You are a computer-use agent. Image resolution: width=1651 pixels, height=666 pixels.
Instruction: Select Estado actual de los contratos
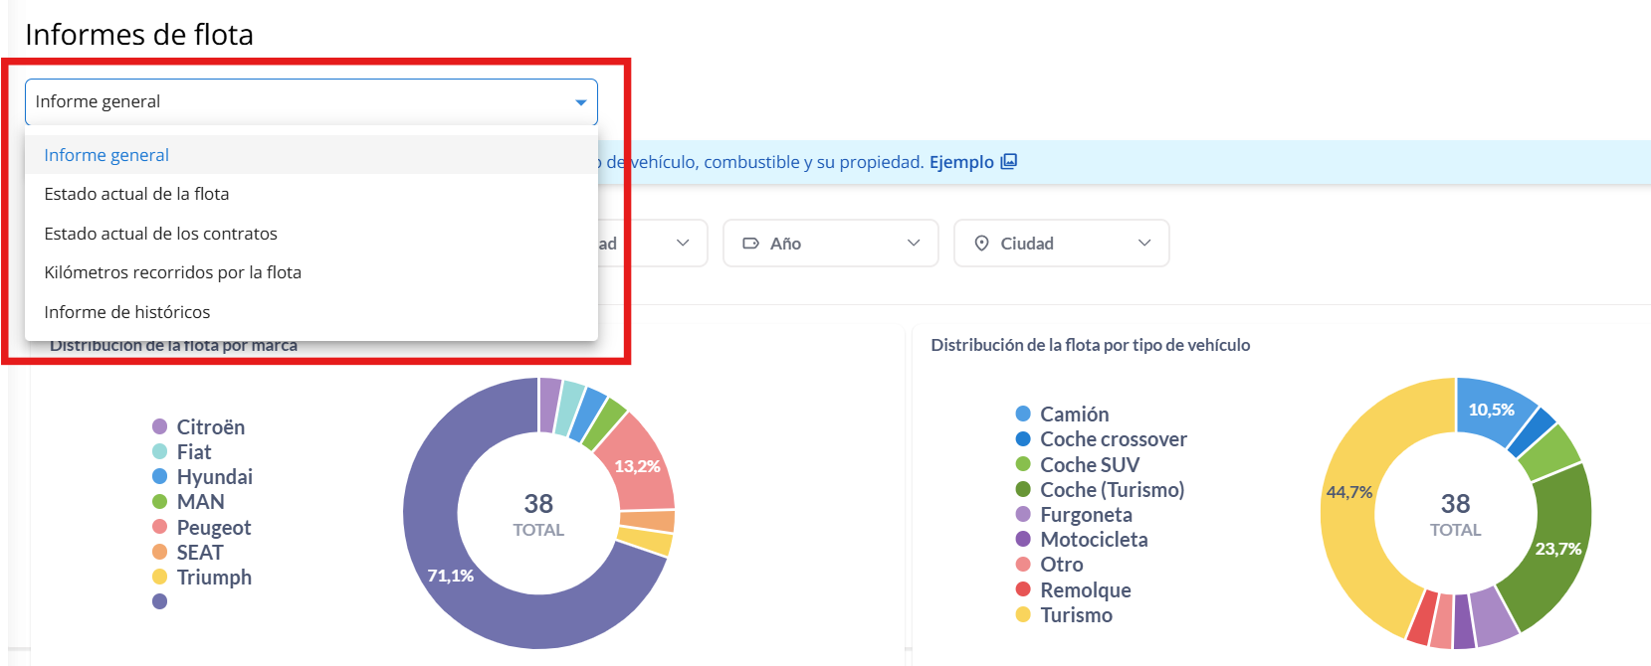pyautogui.click(x=160, y=234)
